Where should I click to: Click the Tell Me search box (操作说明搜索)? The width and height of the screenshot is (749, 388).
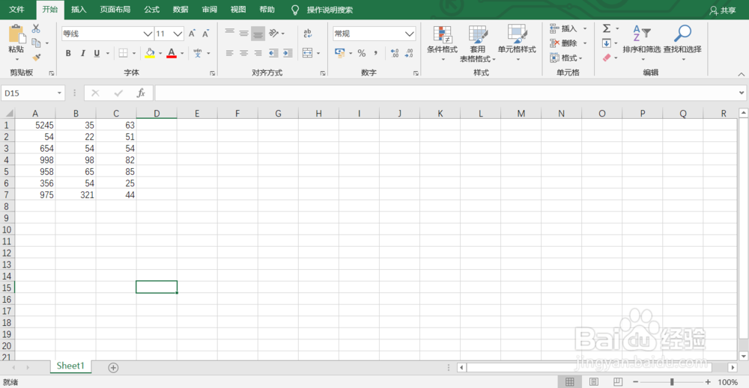pos(330,10)
